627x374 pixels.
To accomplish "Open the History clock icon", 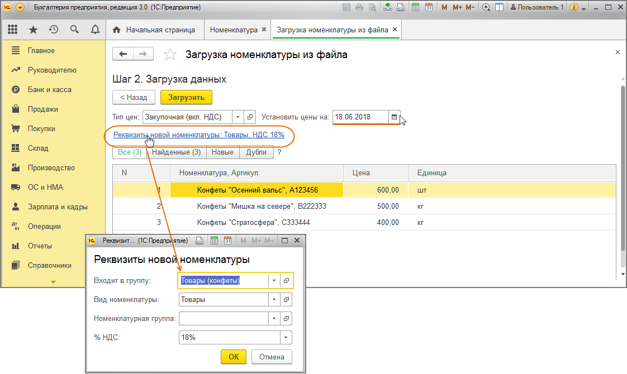I will (54, 30).
